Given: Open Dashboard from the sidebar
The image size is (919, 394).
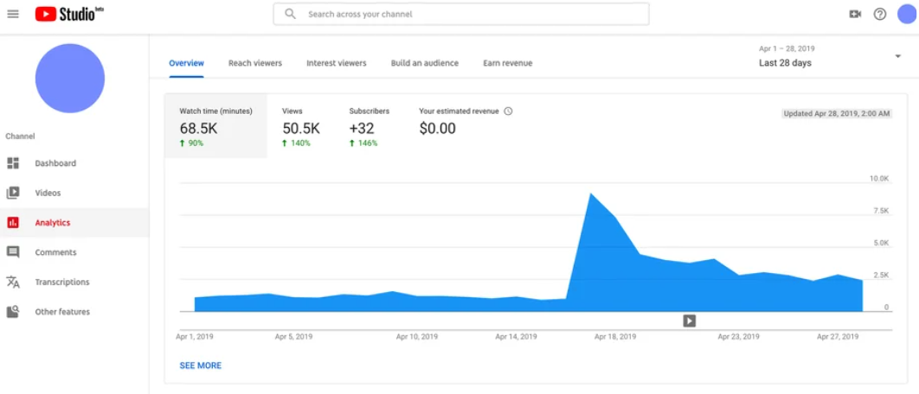Looking at the screenshot, I should 55,163.
